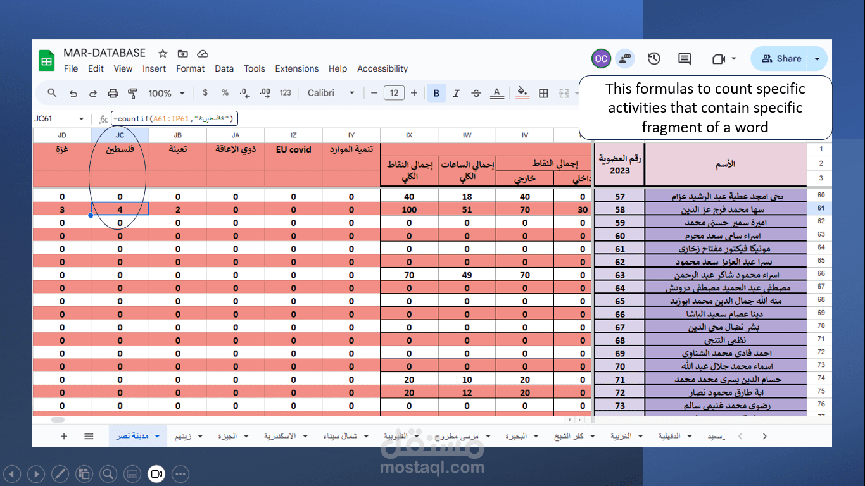Click the slideshow next slide button

[x=36, y=473]
